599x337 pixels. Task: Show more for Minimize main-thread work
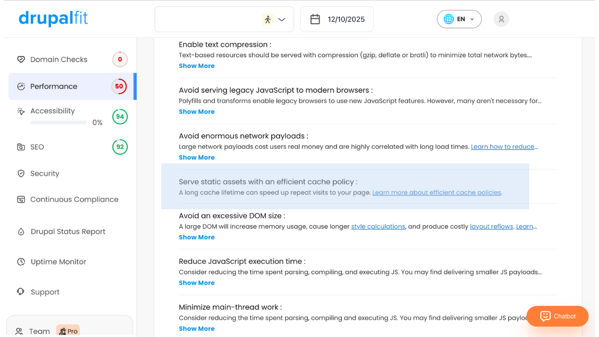pyautogui.click(x=196, y=329)
